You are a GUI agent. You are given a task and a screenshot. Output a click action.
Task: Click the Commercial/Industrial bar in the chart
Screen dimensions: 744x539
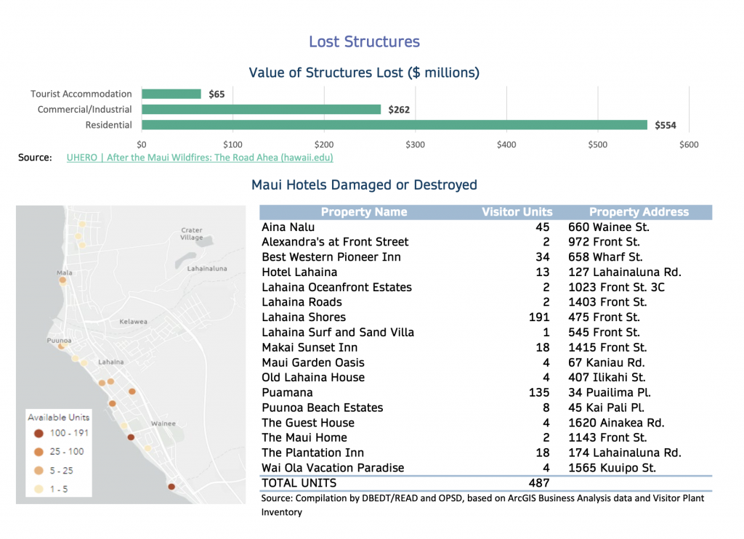click(261, 110)
